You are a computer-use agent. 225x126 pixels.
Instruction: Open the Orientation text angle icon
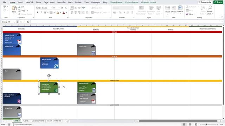point(84,8)
